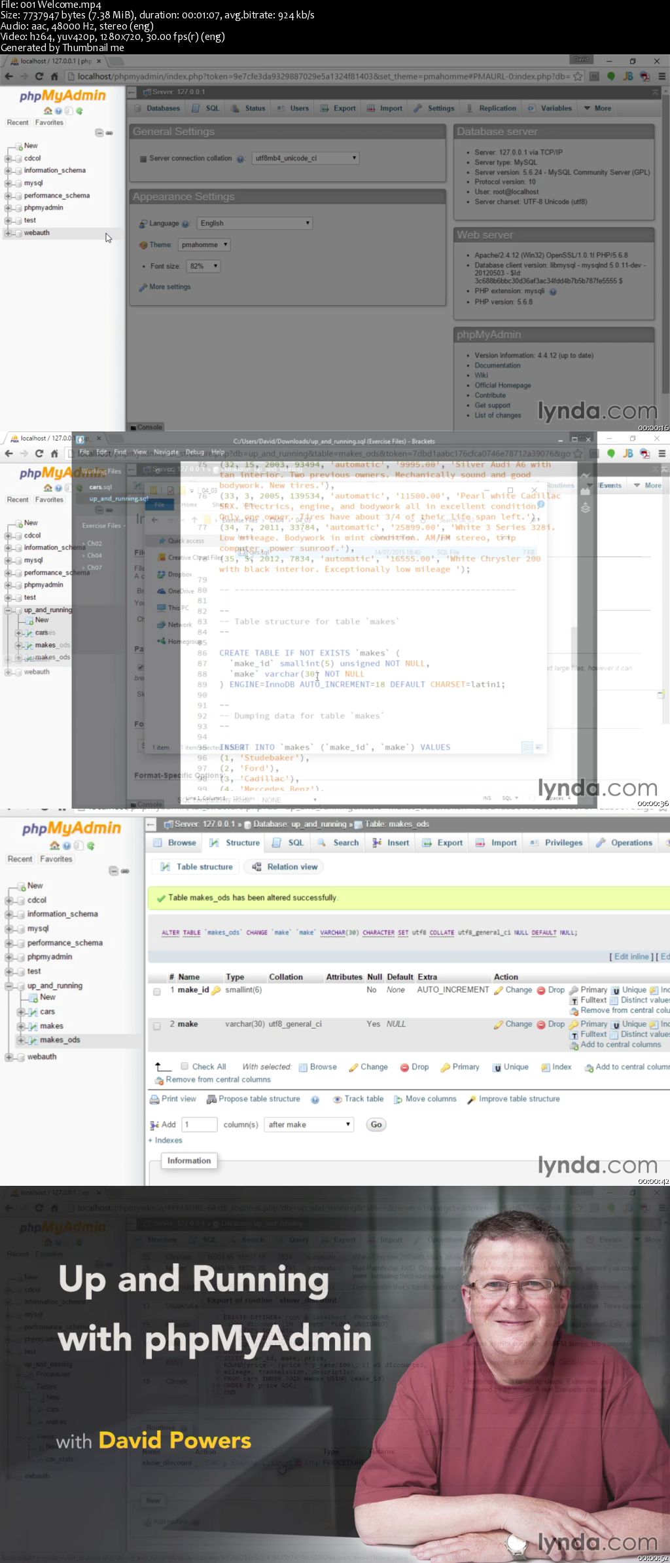Expand the More menu beside Variables tab
Viewport: 670px width, 1563px height.
[x=597, y=108]
